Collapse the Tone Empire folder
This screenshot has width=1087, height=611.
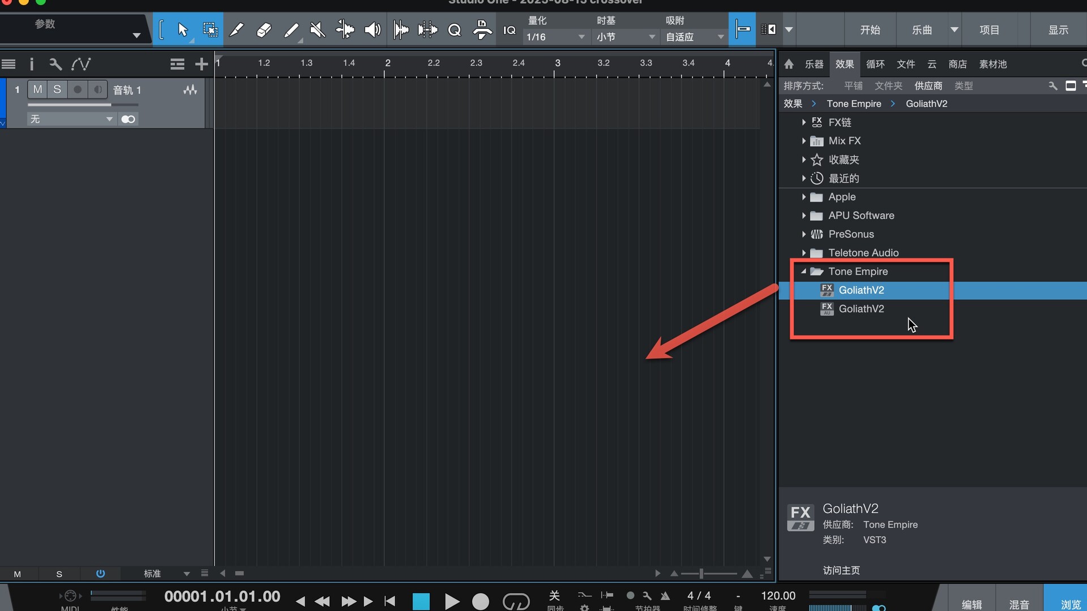tap(803, 272)
